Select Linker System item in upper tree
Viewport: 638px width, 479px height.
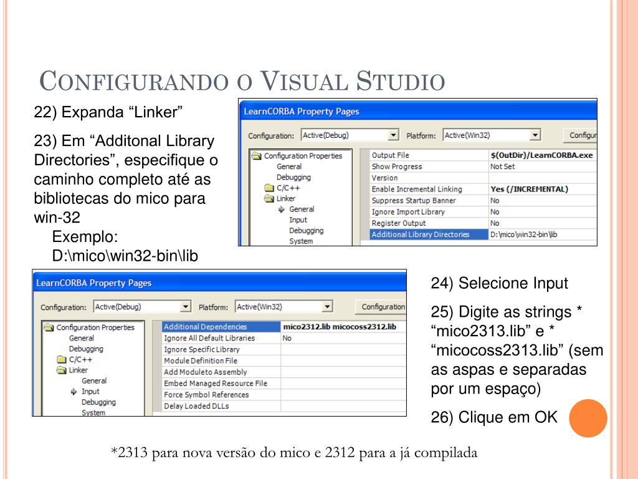click(301, 241)
